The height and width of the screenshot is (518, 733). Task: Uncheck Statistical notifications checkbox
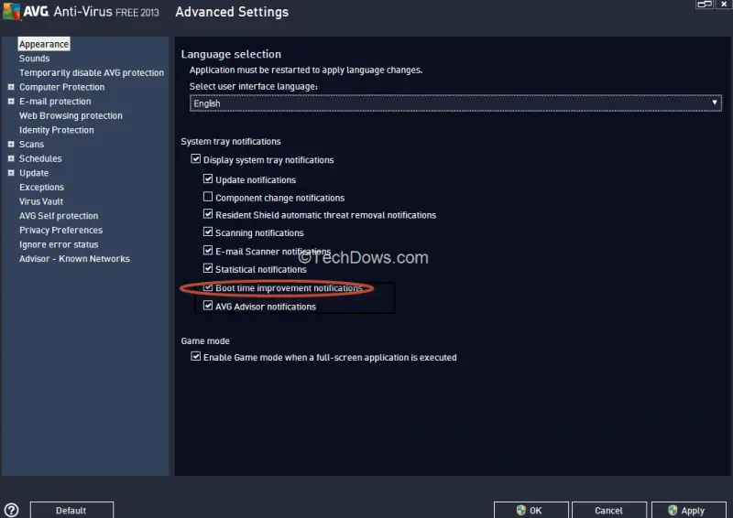tap(208, 268)
